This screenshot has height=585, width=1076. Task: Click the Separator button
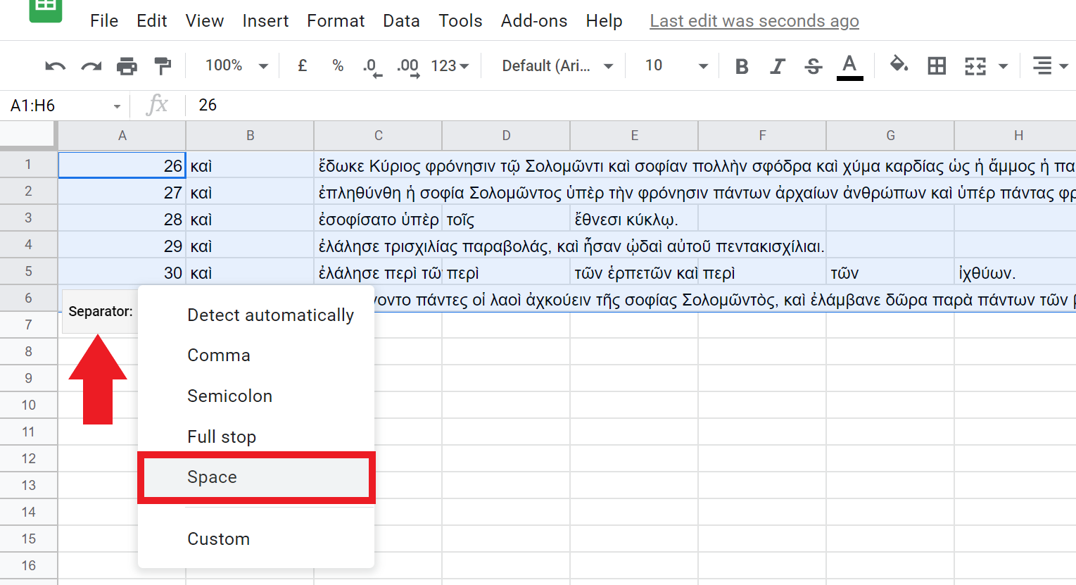point(100,311)
